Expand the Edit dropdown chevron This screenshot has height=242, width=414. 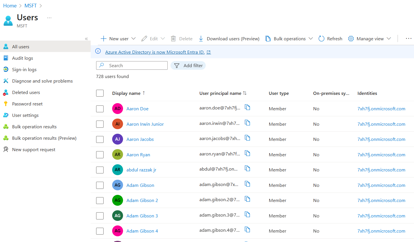(x=163, y=39)
